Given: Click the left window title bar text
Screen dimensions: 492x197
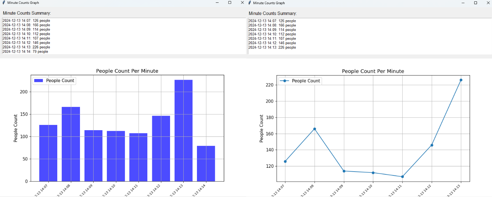Looking at the screenshot, I should point(23,3).
